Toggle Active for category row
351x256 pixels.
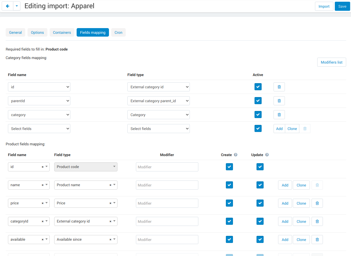click(258, 115)
